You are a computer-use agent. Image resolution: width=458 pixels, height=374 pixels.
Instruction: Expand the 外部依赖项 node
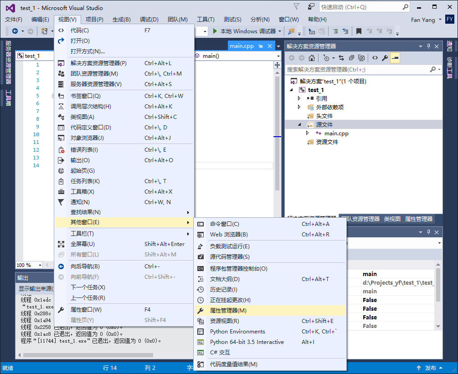click(x=299, y=107)
